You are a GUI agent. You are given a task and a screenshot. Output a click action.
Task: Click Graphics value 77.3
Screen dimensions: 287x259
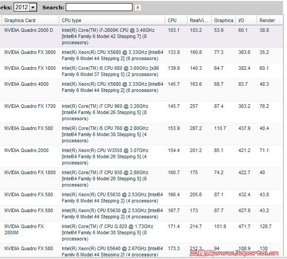(219, 52)
